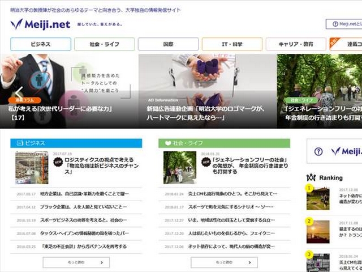362x272 pixels.
Task: Select the IT・科学 navigation tab
Action: (232, 44)
